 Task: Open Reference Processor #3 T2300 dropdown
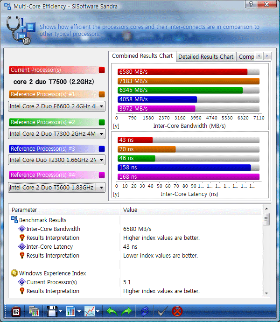coord(56,160)
